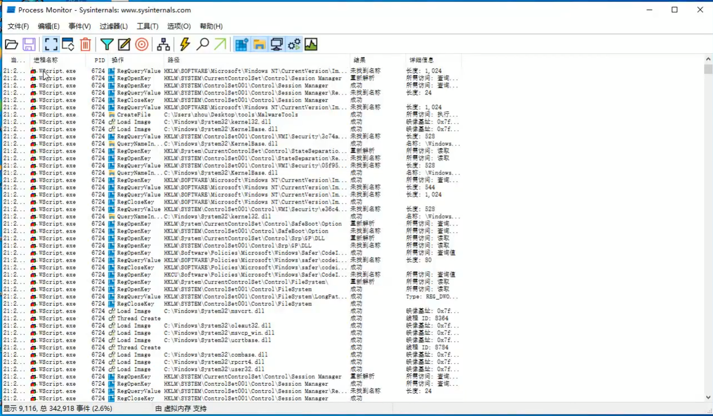Screen dimensions: 713x416
Task: Open the 文件(F) menu
Action: [18, 26]
